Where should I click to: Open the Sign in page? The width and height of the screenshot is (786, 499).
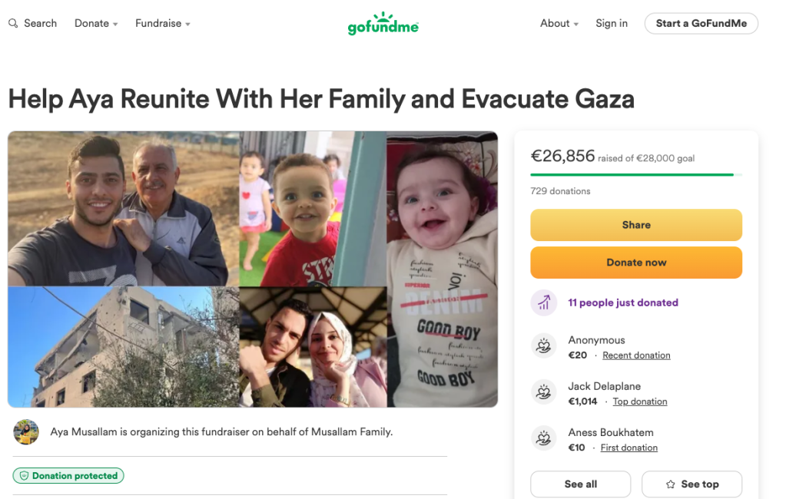(x=612, y=24)
